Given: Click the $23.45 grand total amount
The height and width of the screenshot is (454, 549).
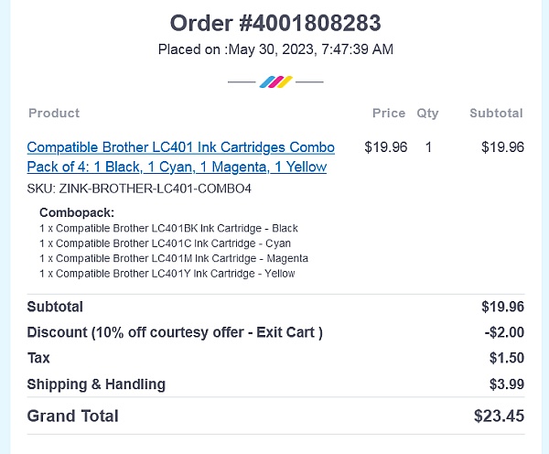Looking at the screenshot, I should click(x=499, y=416).
